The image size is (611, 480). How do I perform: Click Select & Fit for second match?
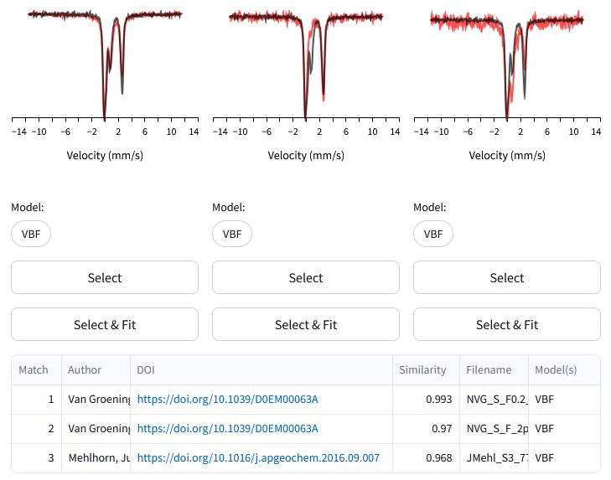coord(305,324)
